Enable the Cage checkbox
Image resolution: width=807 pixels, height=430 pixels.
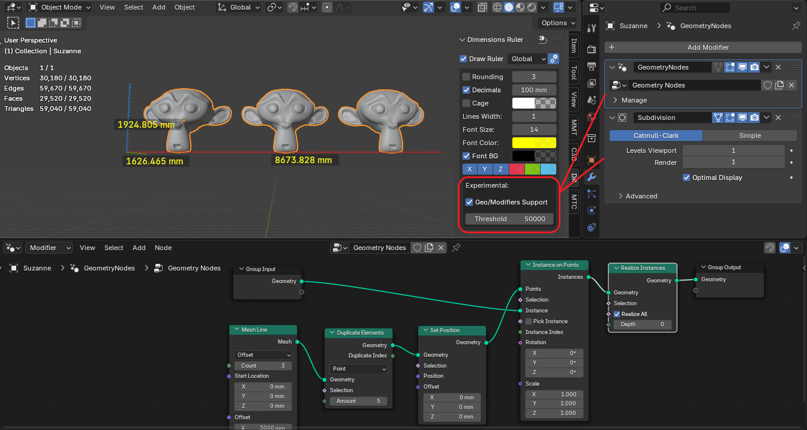(x=466, y=103)
